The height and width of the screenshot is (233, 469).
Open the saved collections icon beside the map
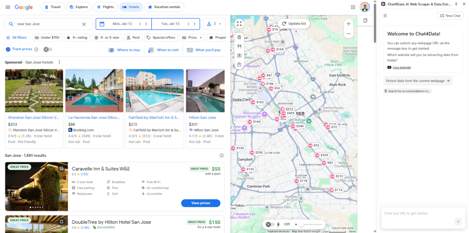[x=365, y=21]
